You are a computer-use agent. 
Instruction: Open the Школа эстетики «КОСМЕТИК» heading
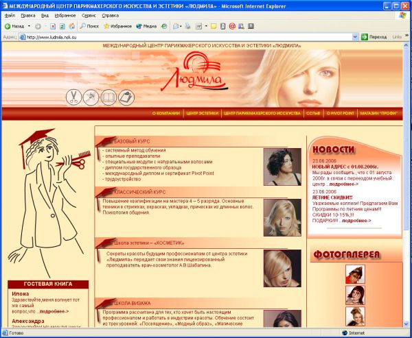(149, 243)
